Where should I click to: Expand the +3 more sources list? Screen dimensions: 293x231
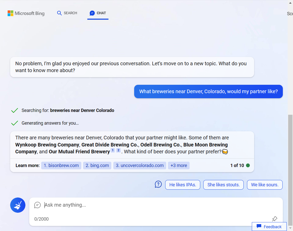pos(179,165)
